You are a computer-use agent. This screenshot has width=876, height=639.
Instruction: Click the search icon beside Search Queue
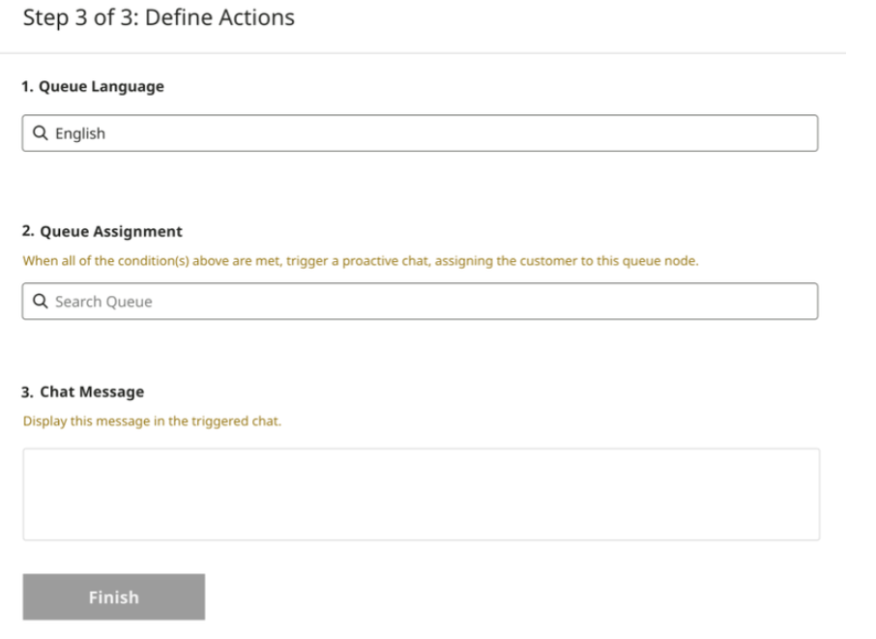click(40, 302)
